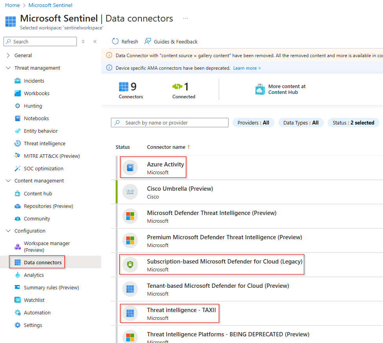
Task: Collapse the Configuration section chevron
Action: (8, 231)
